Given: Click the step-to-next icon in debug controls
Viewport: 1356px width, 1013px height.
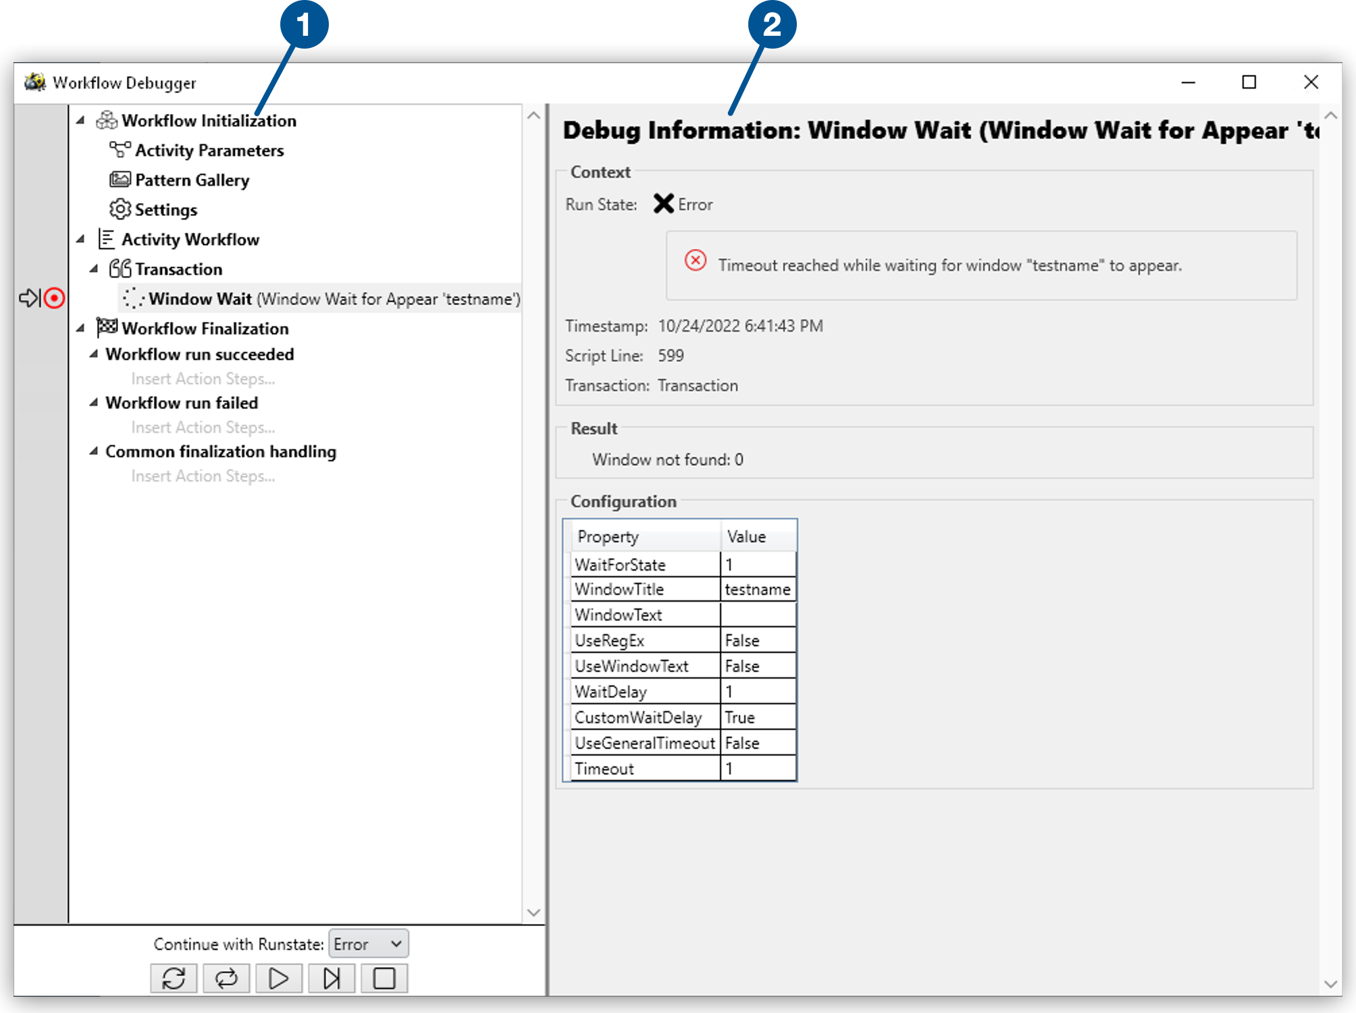Looking at the screenshot, I should 331,978.
